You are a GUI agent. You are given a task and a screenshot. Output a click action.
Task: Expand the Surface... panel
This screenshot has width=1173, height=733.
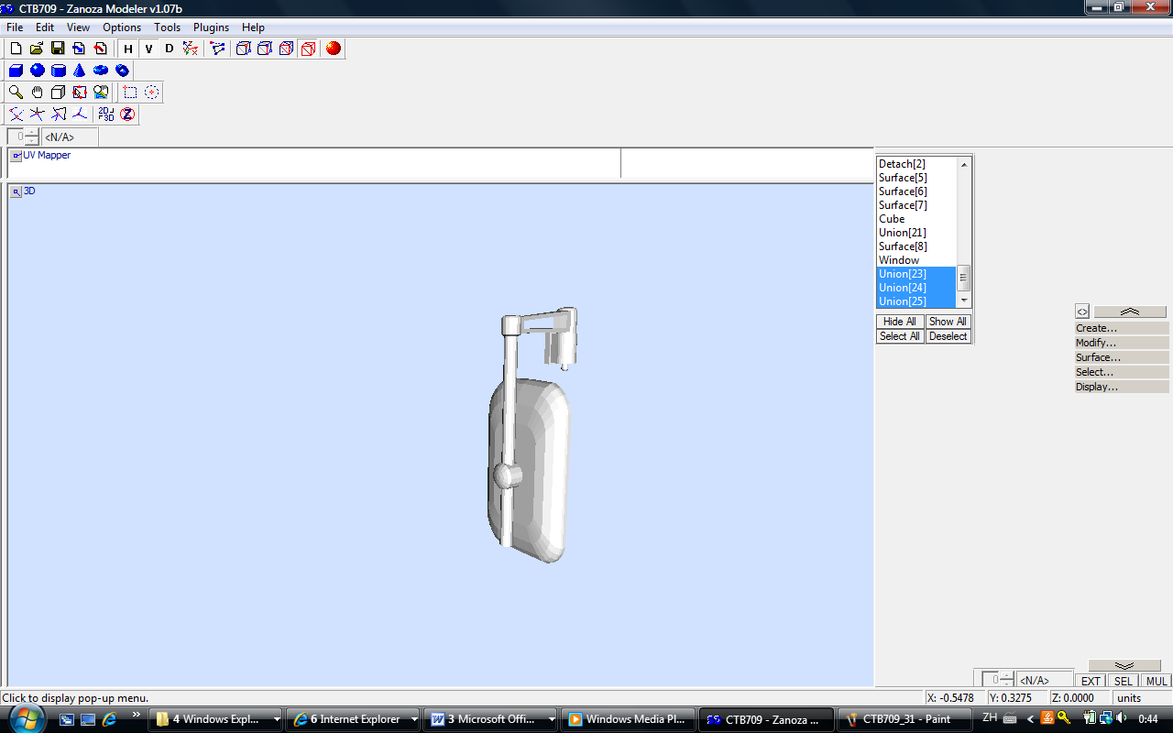pyautogui.click(x=1122, y=357)
